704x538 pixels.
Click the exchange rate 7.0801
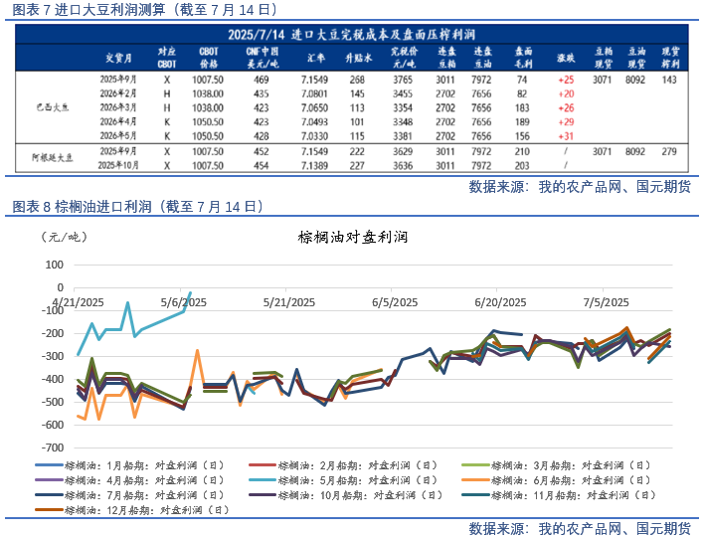click(314, 93)
